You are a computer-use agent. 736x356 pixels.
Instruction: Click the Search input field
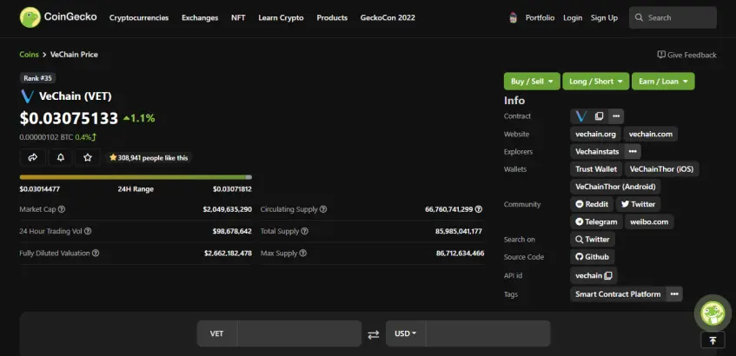pos(673,18)
